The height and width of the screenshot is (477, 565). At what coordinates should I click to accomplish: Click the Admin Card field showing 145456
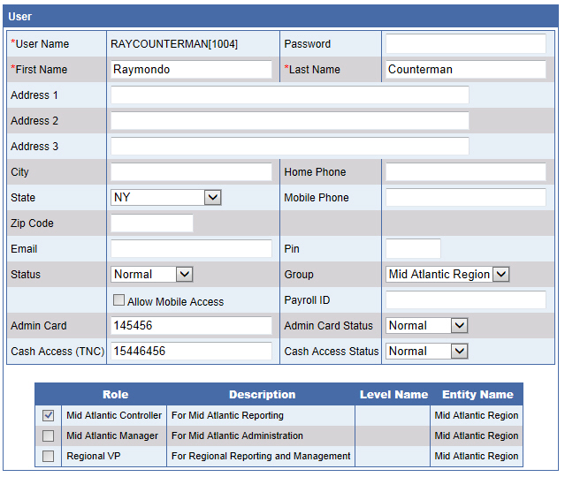(x=191, y=326)
